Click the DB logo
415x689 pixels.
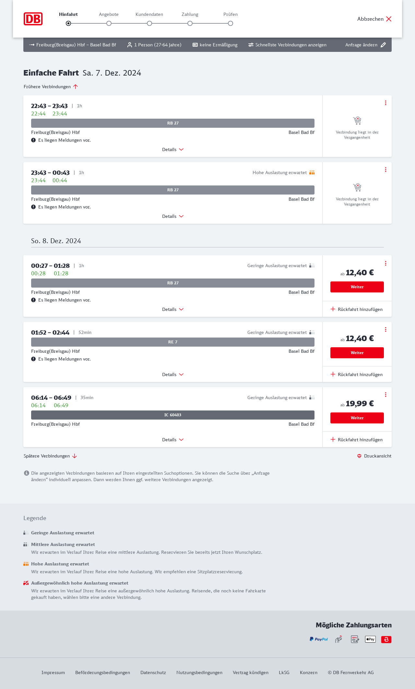(33, 19)
